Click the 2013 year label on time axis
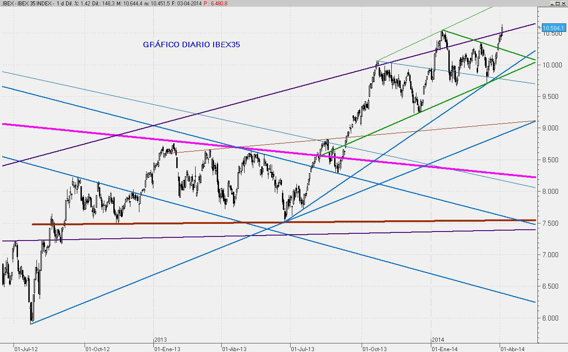 tap(161, 339)
